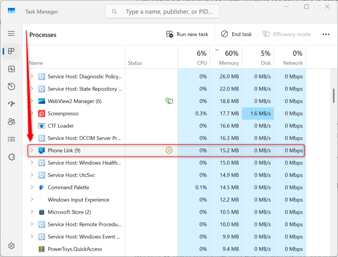Select the Processes panel icon
338x257 pixels.
[11, 51]
